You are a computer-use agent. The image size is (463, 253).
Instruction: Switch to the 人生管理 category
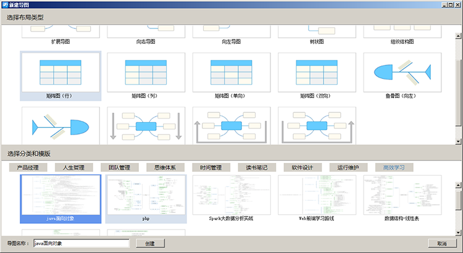(x=74, y=167)
